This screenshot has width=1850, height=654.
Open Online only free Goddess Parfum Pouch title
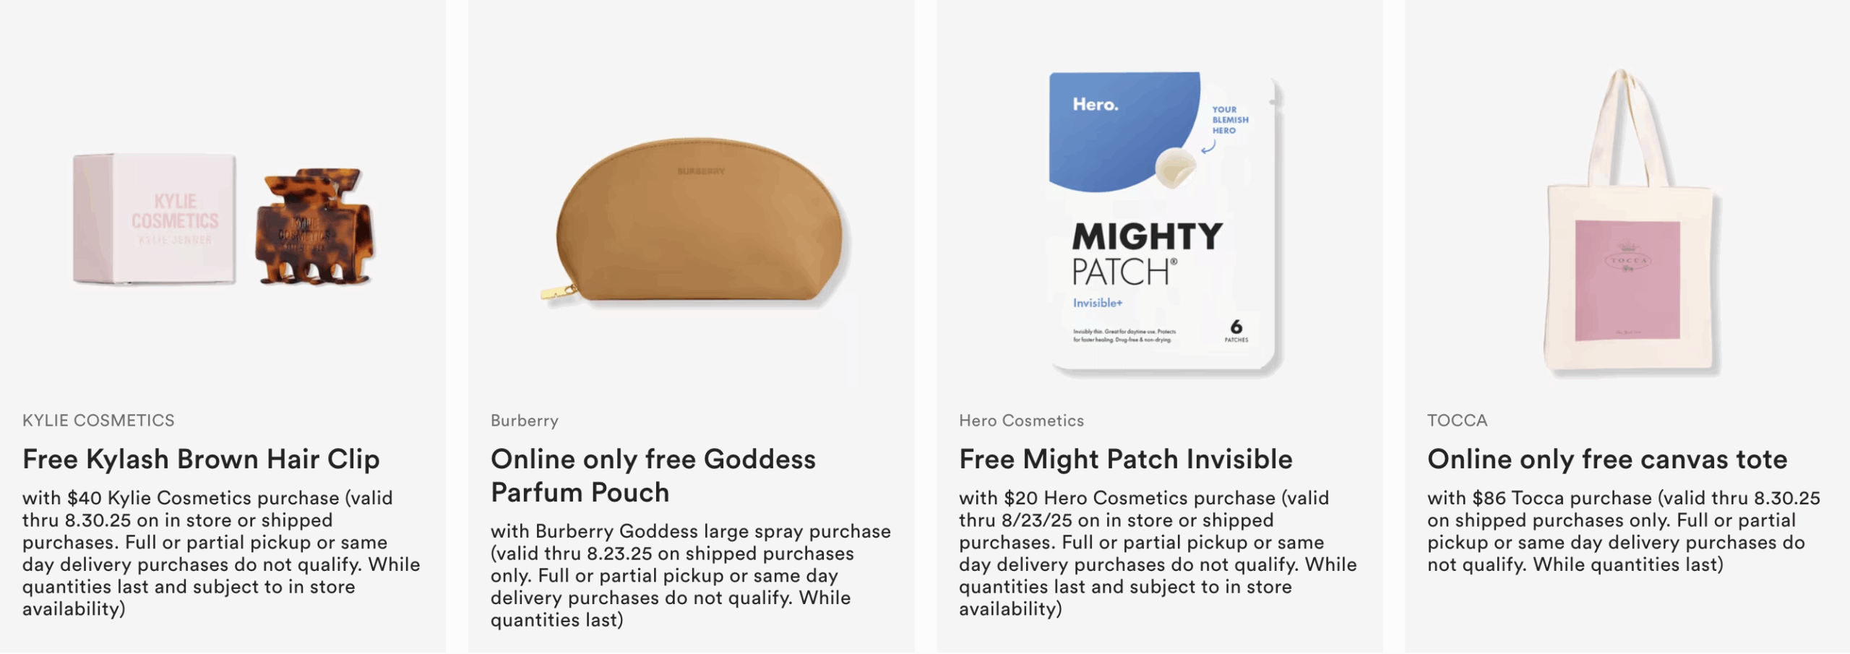(x=653, y=476)
